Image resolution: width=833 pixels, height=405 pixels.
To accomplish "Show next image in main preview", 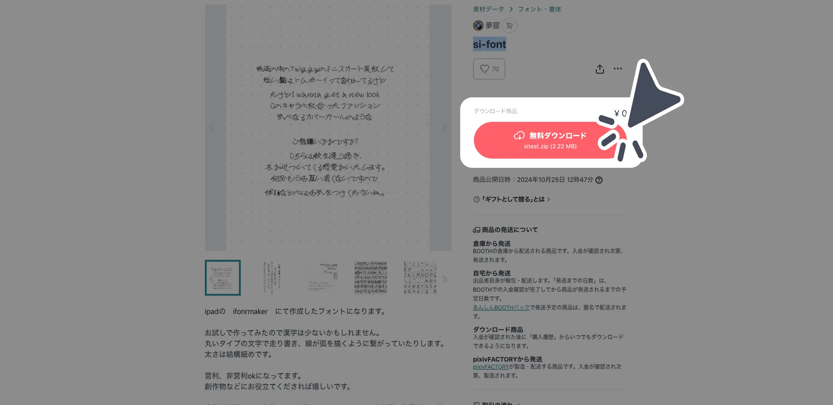I will 444,128.
